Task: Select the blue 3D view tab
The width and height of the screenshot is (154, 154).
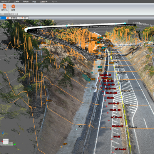Action: tap(3, 18)
